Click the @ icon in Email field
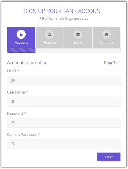Screen dimensions: 128x169 coord(13,80)
